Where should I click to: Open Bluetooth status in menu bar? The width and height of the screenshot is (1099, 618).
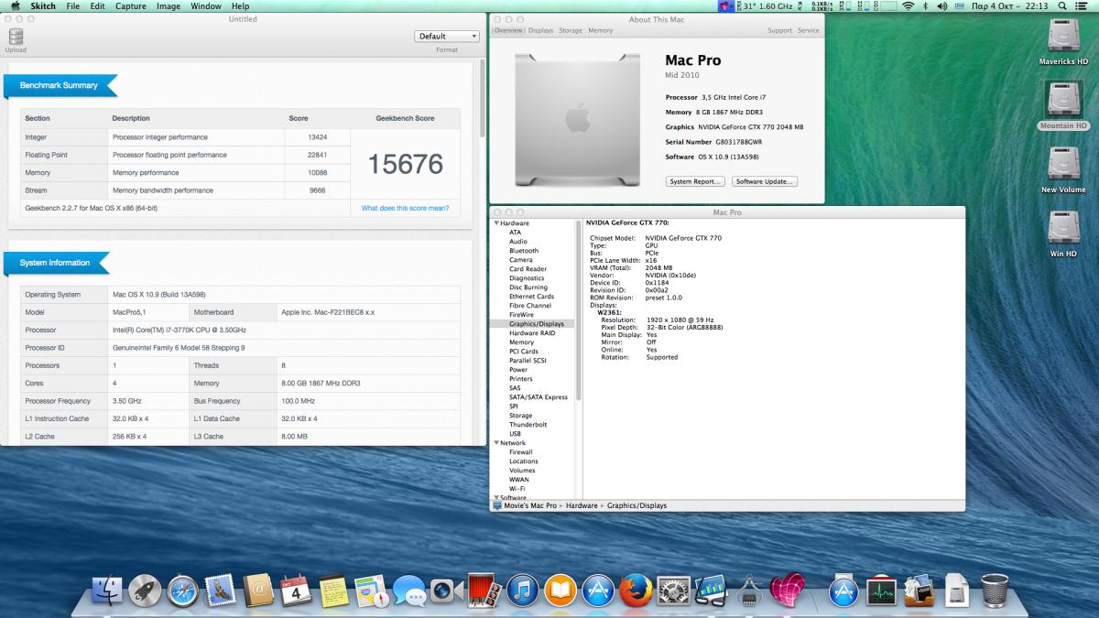926,5
